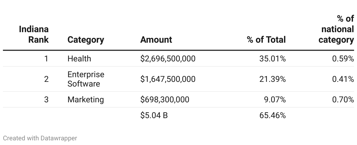Viewport: 357px width, 145px height.
Task: Click the "Amount" column header
Action: click(156, 39)
